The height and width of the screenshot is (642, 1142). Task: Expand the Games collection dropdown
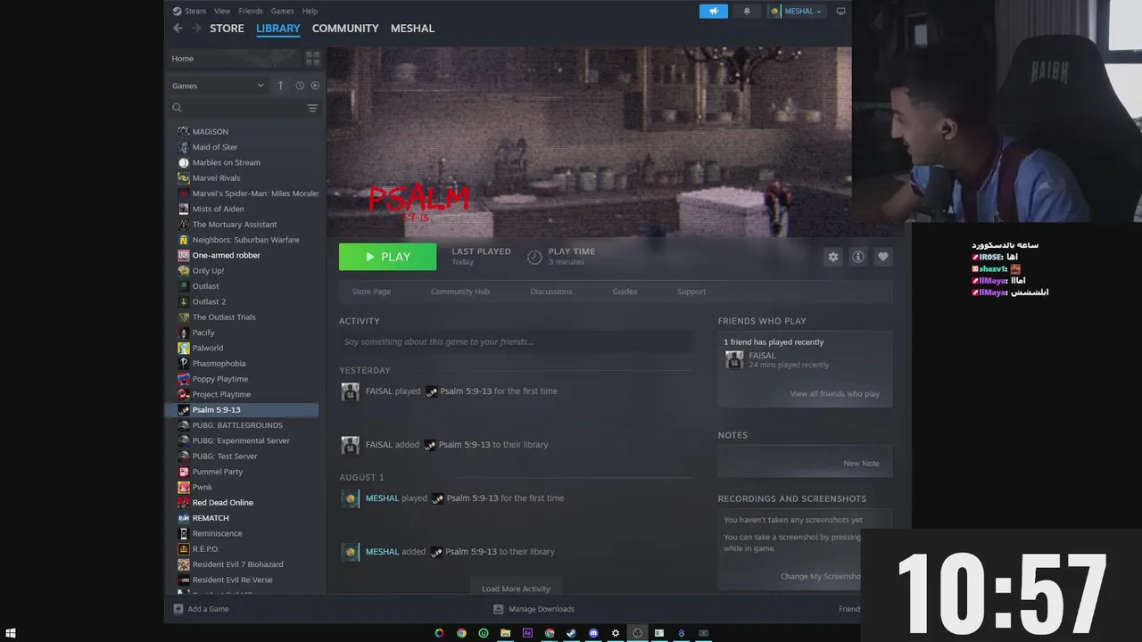click(x=219, y=86)
